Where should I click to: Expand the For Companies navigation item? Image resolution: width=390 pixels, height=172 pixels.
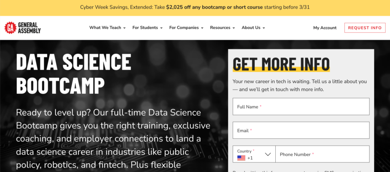[x=184, y=27]
